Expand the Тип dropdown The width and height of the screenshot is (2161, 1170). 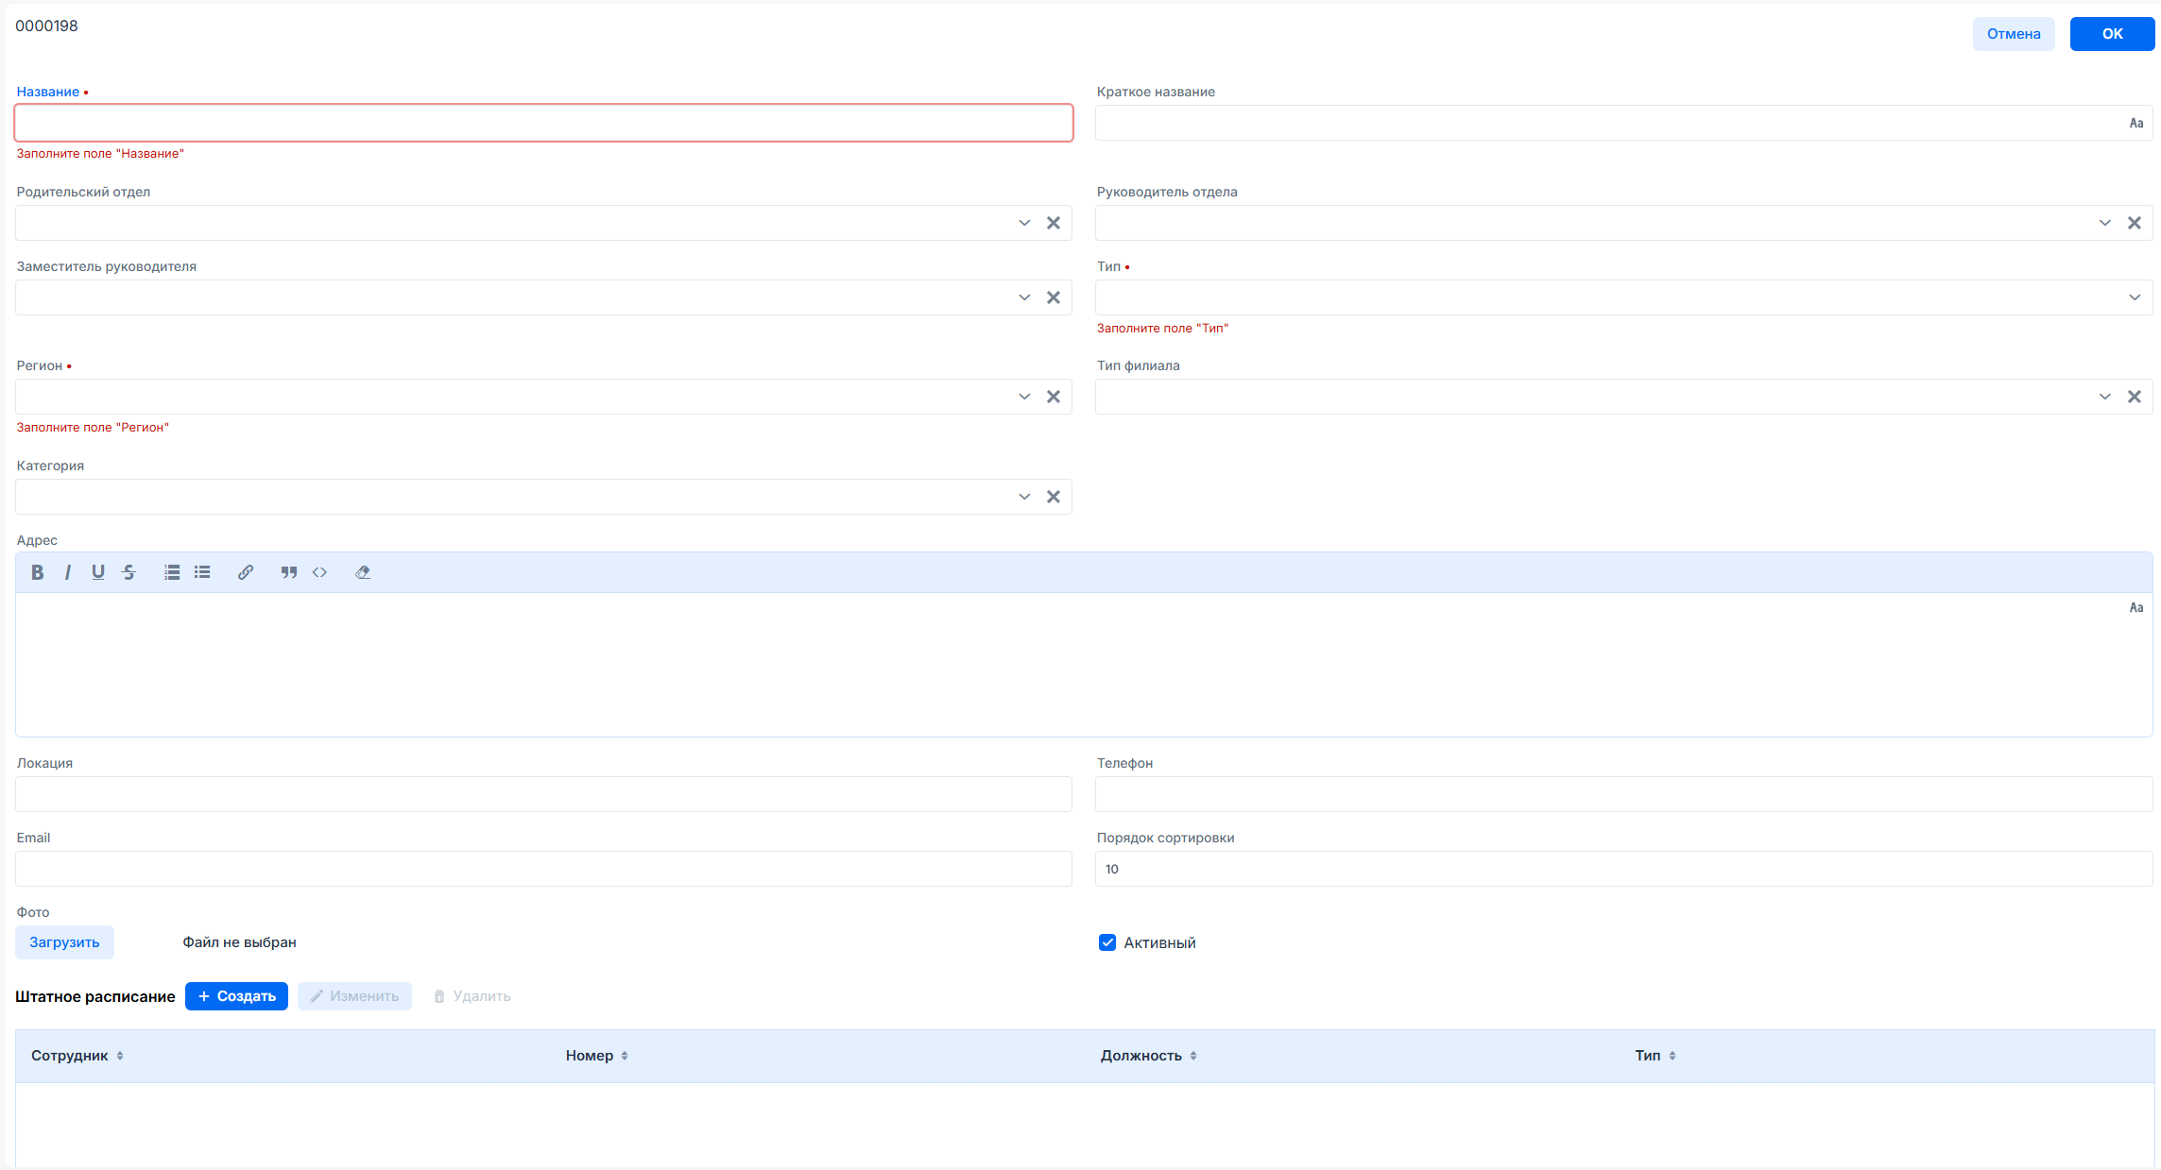pos(2134,297)
